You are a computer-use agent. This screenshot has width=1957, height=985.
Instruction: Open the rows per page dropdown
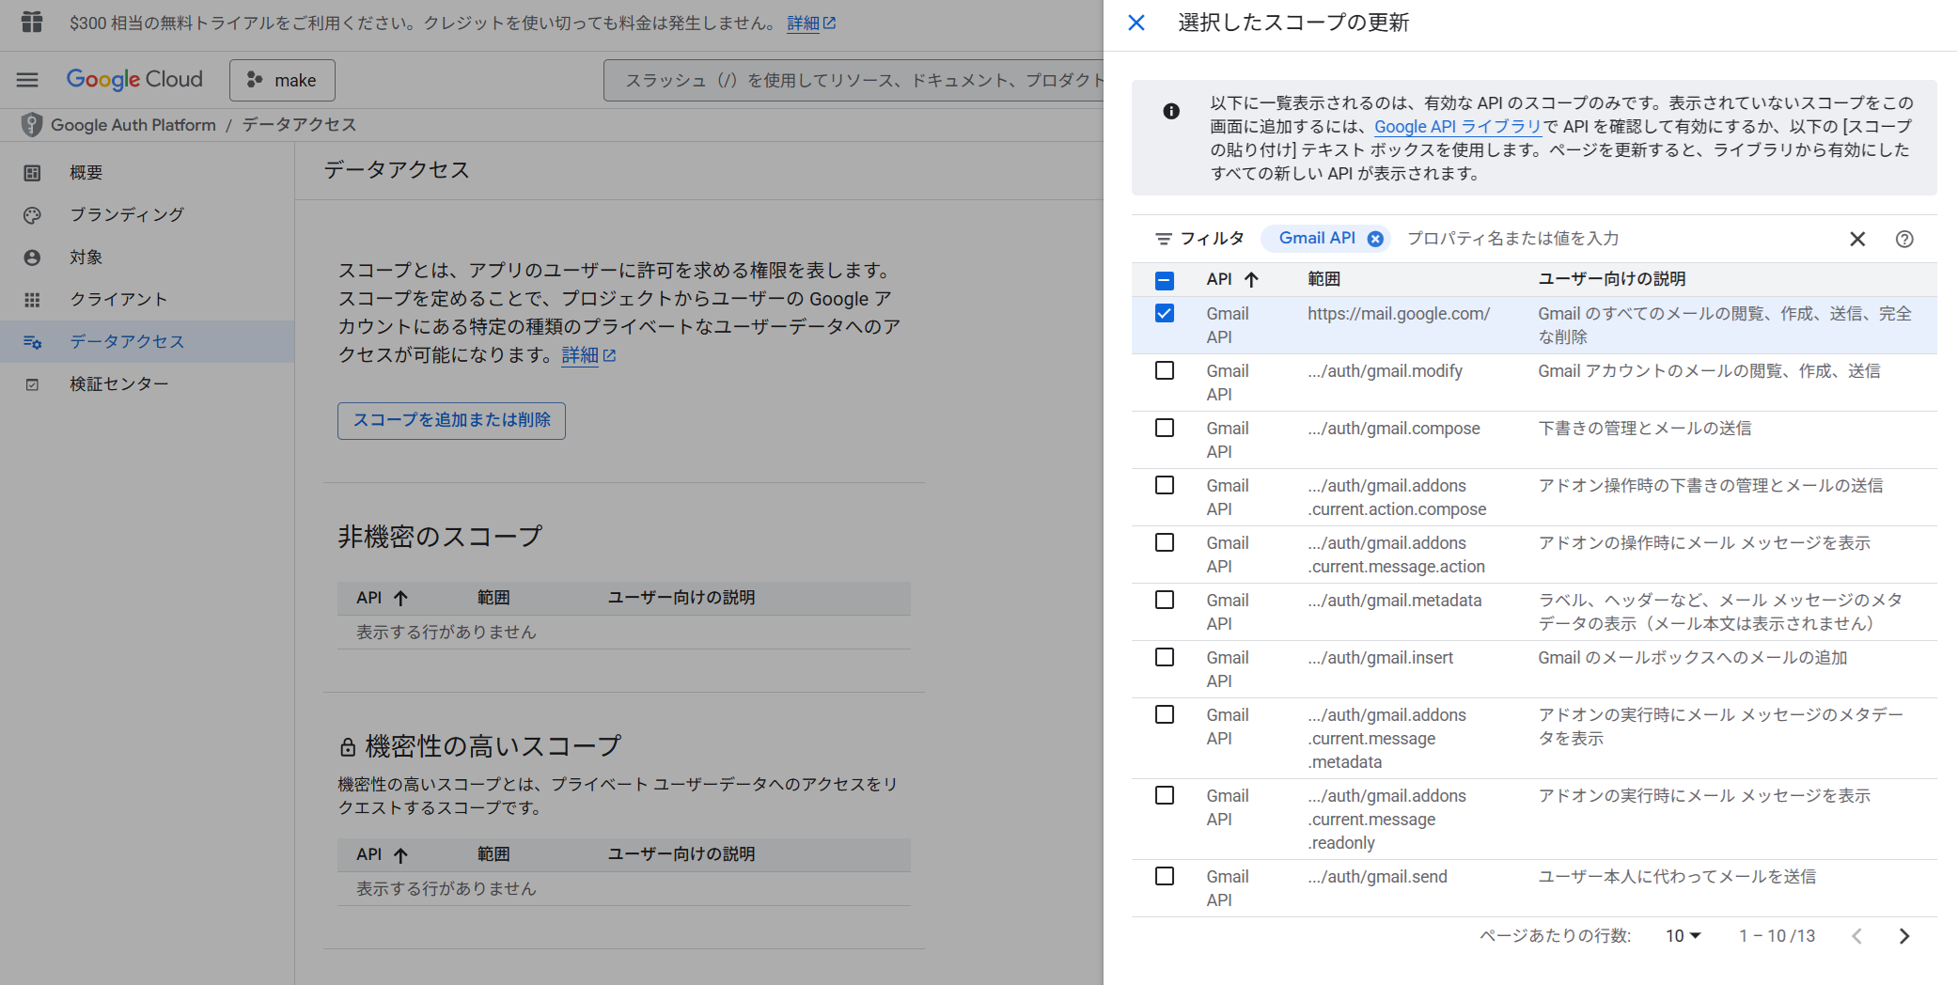(1683, 936)
